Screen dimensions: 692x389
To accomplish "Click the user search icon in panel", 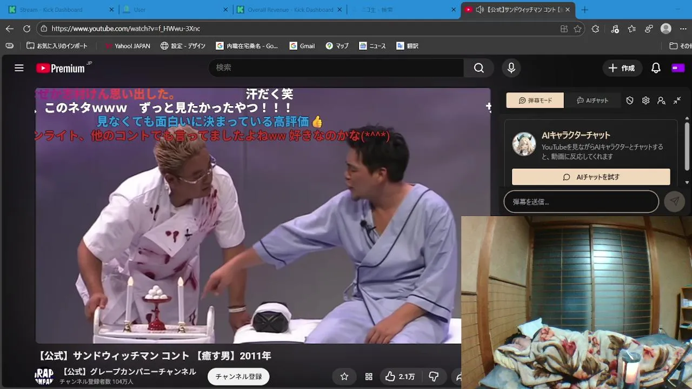I will (661, 100).
